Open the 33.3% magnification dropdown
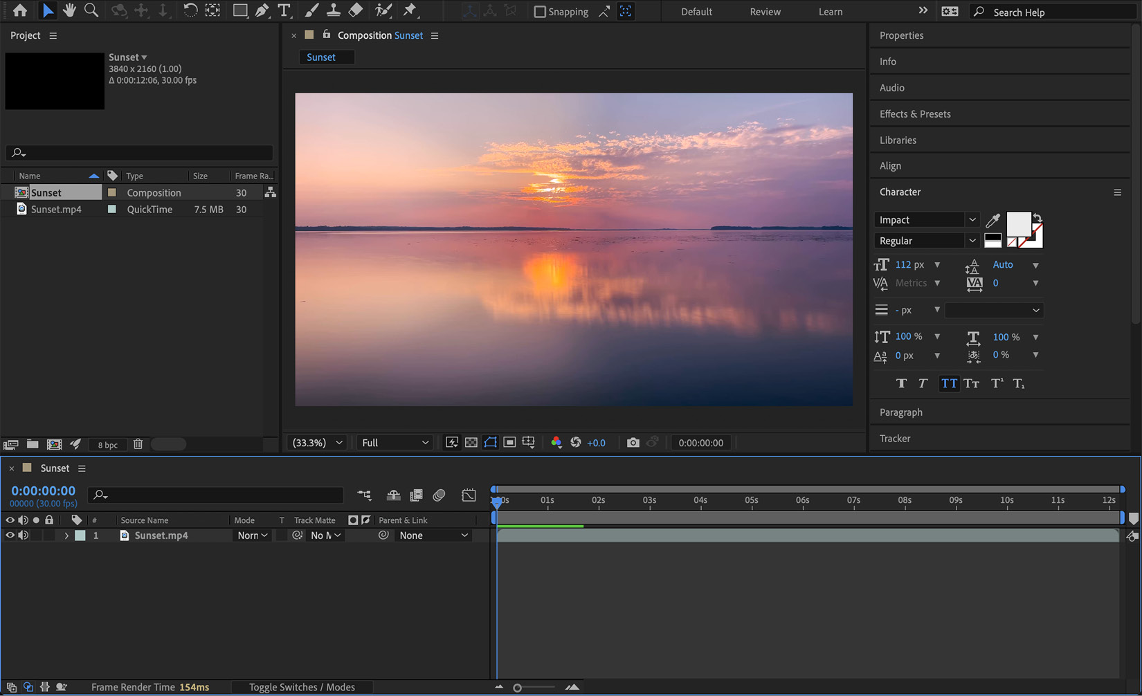1142x696 pixels. (316, 442)
